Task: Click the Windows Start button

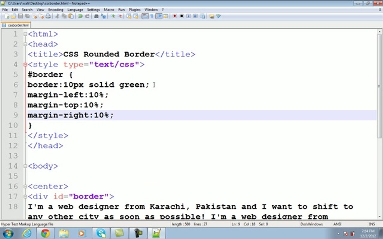Action: click(x=8, y=233)
